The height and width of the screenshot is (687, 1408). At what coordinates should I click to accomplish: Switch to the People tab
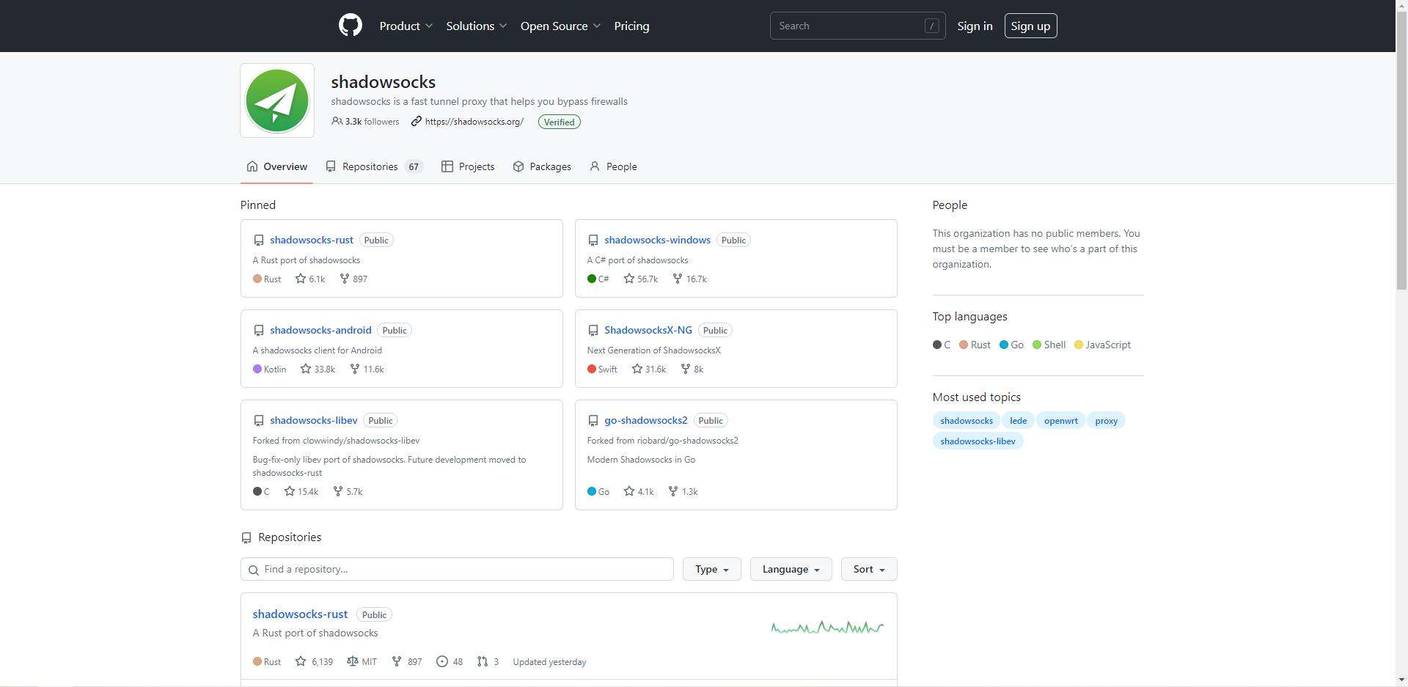click(613, 166)
